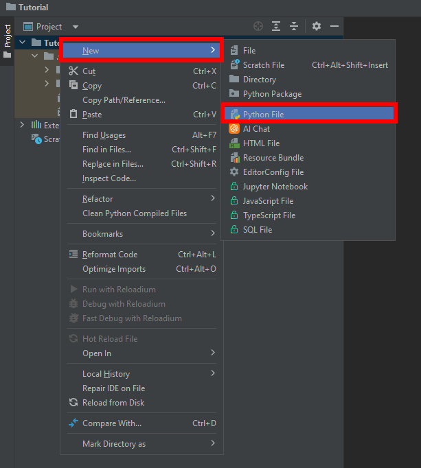Click the Reload from Disk refresh icon
The width and height of the screenshot is (421, 468).
(x=73, y=402)
